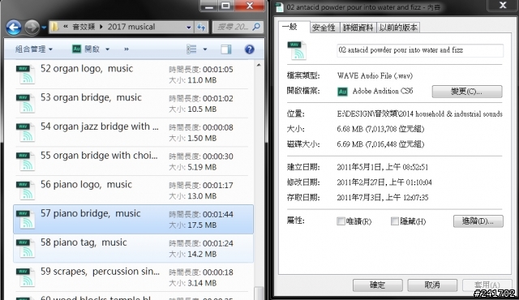Switch to the 安全性 tab
Image resolution: width=519 pixels, height=300 pixels.
tap(324, 28)
